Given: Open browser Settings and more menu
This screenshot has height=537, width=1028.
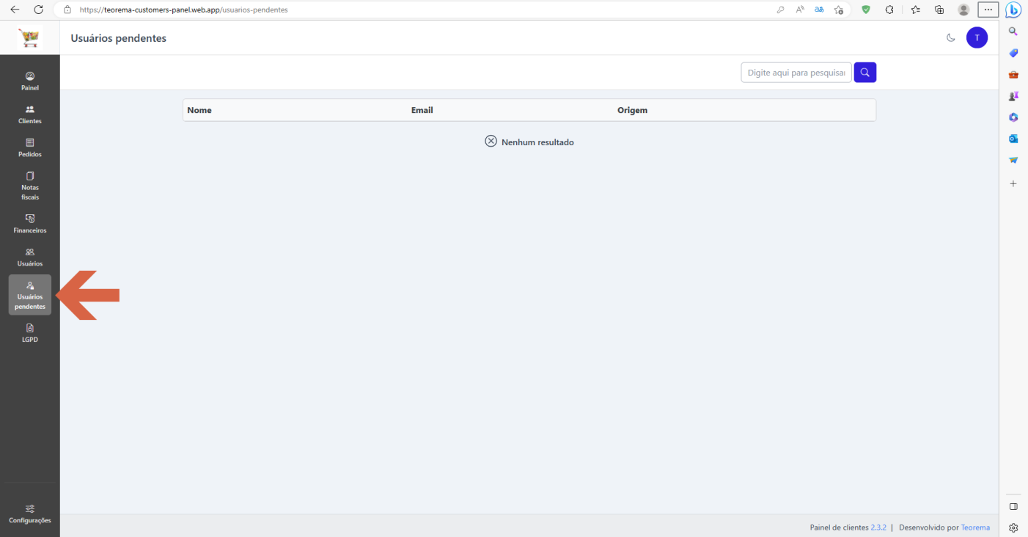Looking at the screenshot, I should tap(988, 10).
